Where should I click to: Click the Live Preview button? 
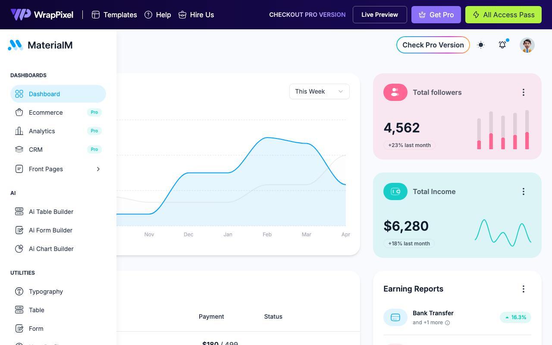[x=380, y=15]
